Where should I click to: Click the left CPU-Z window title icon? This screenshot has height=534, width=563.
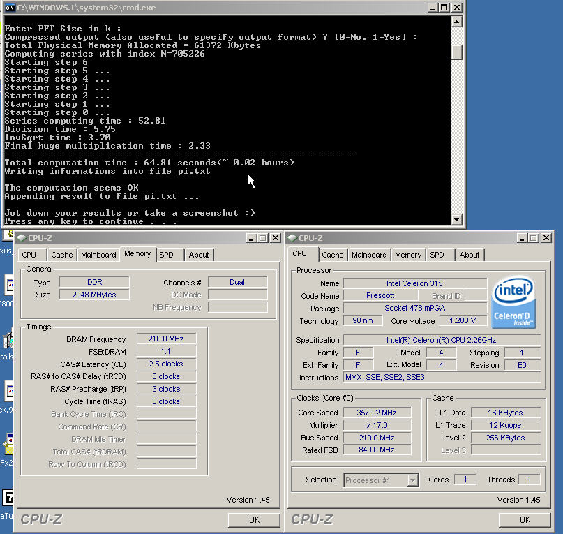pyautogui.click(x=22, y=238)
